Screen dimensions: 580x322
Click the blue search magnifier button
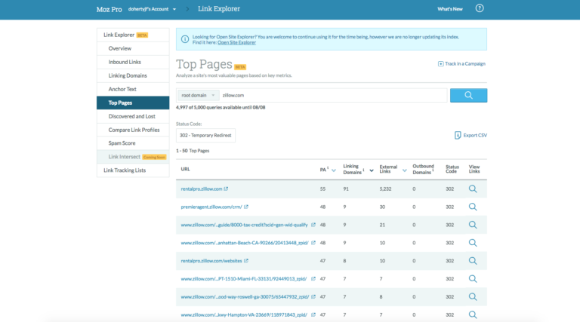click(468, 95)
